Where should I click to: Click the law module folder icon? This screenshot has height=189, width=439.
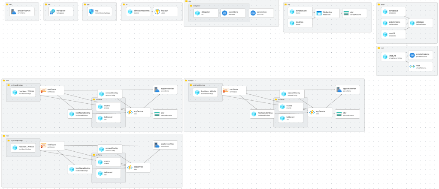click(46, 4)
